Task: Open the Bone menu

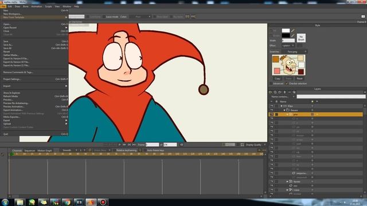Action: [x=25, y=6]
